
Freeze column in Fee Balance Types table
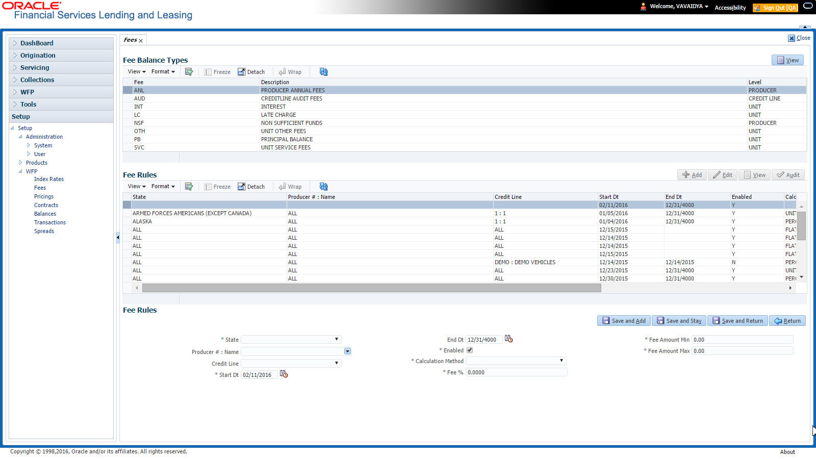(x=217, y=72)
